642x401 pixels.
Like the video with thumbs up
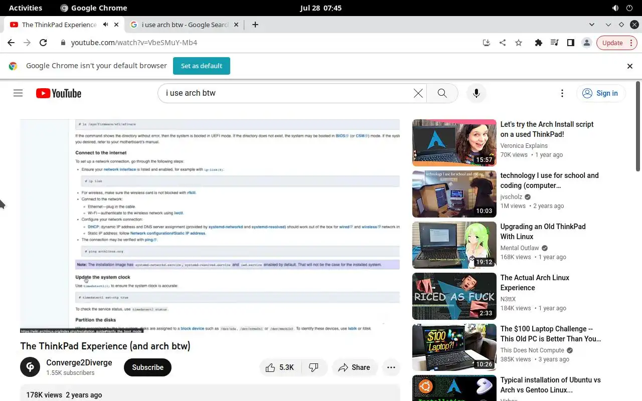280,367
